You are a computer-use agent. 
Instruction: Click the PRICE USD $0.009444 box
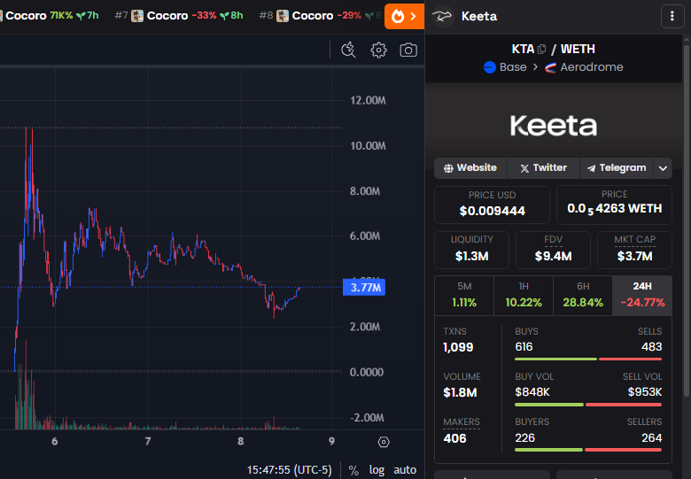point(492,205)
